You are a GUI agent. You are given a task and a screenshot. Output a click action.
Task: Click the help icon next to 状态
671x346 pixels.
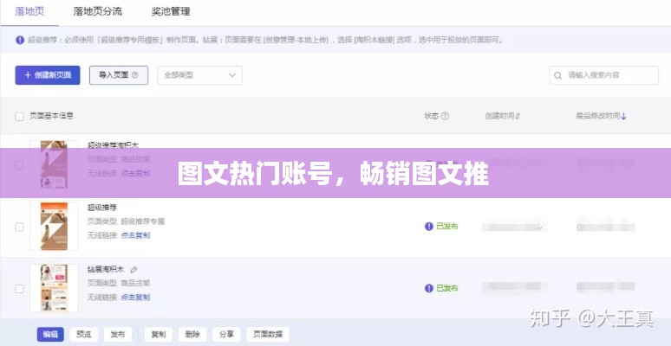click(x=445, y=116)
